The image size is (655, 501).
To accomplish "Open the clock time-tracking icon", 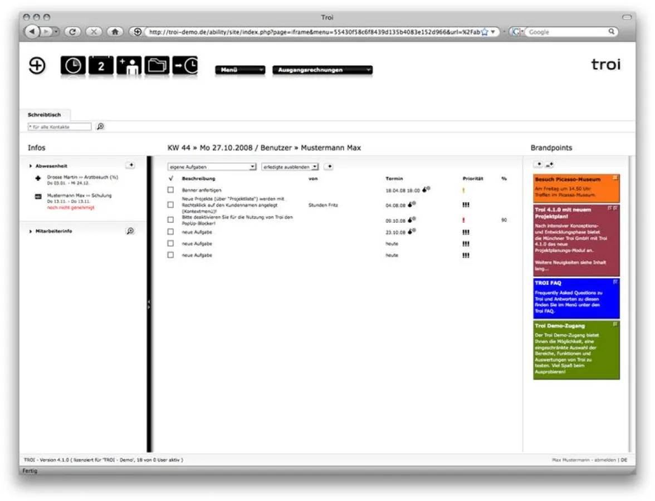I will [x=73, y=66].
